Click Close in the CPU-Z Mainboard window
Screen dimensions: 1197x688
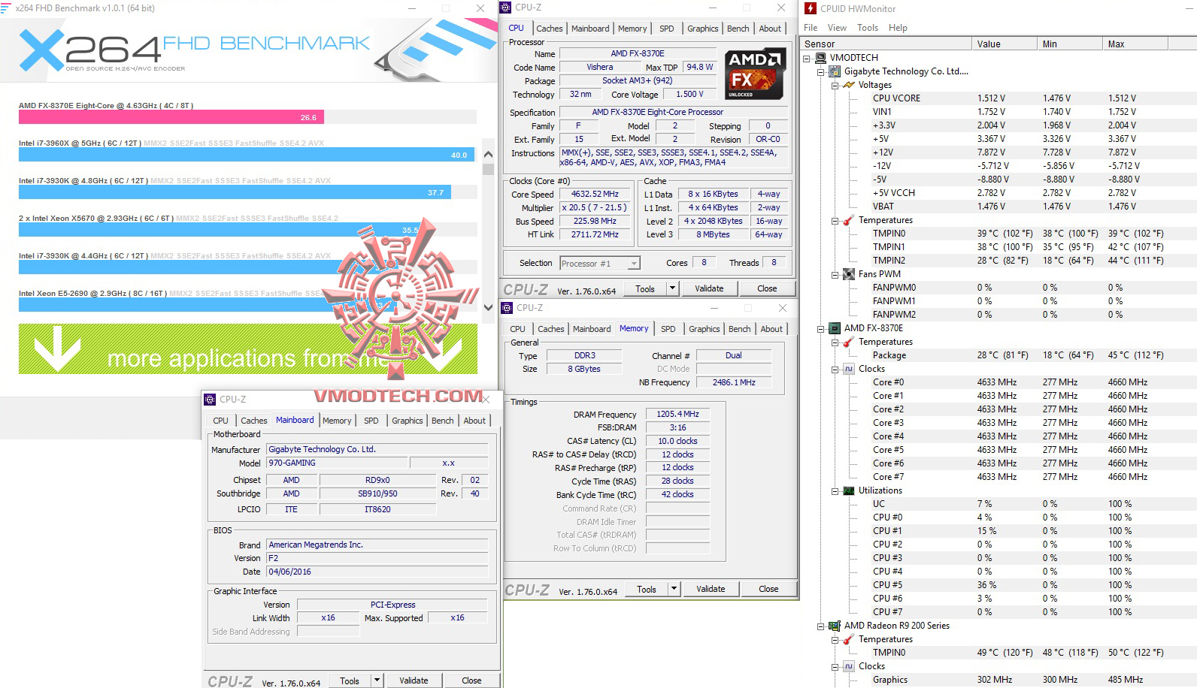(x=471, y=680)
